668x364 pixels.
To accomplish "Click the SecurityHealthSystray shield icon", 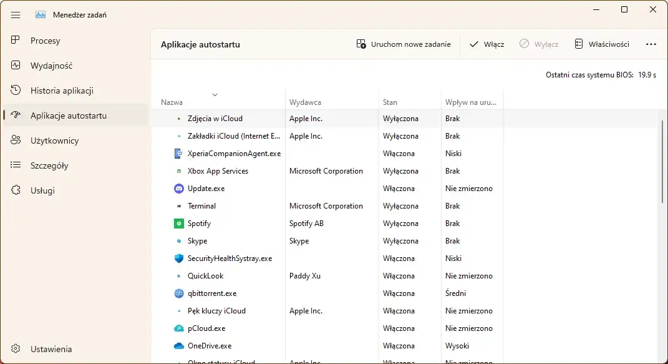I will [179, 258].
